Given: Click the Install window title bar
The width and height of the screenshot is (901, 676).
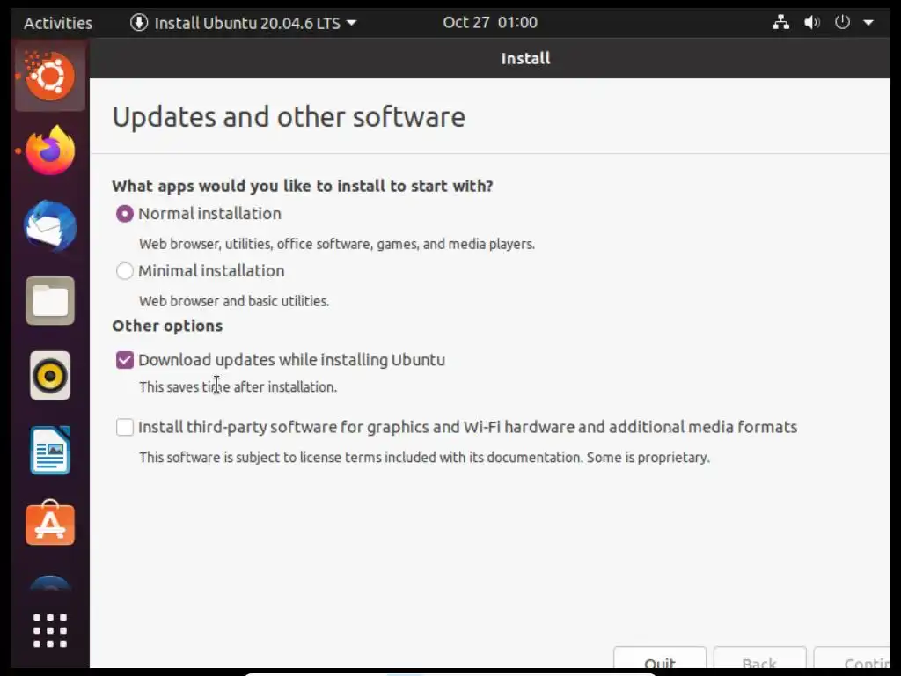Looking at the screenshot, I should click(490, 58).
